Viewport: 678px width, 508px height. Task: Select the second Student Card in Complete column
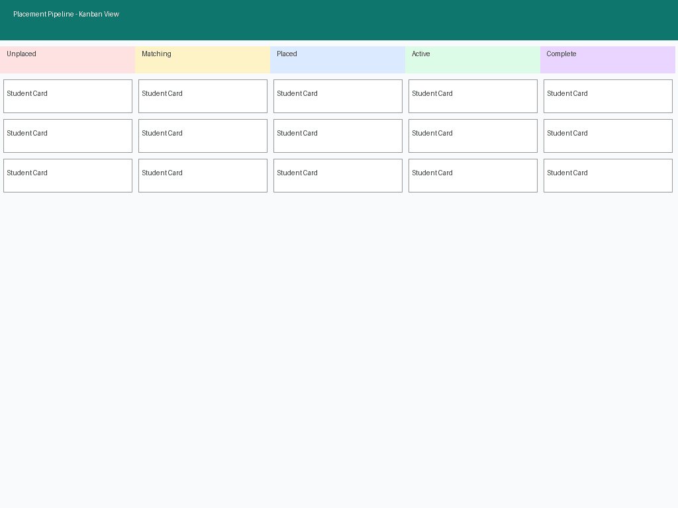(x=608, y=136)
